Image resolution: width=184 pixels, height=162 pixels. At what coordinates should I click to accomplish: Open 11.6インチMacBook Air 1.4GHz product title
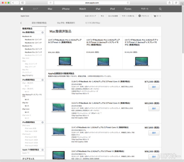pos(101,81)
